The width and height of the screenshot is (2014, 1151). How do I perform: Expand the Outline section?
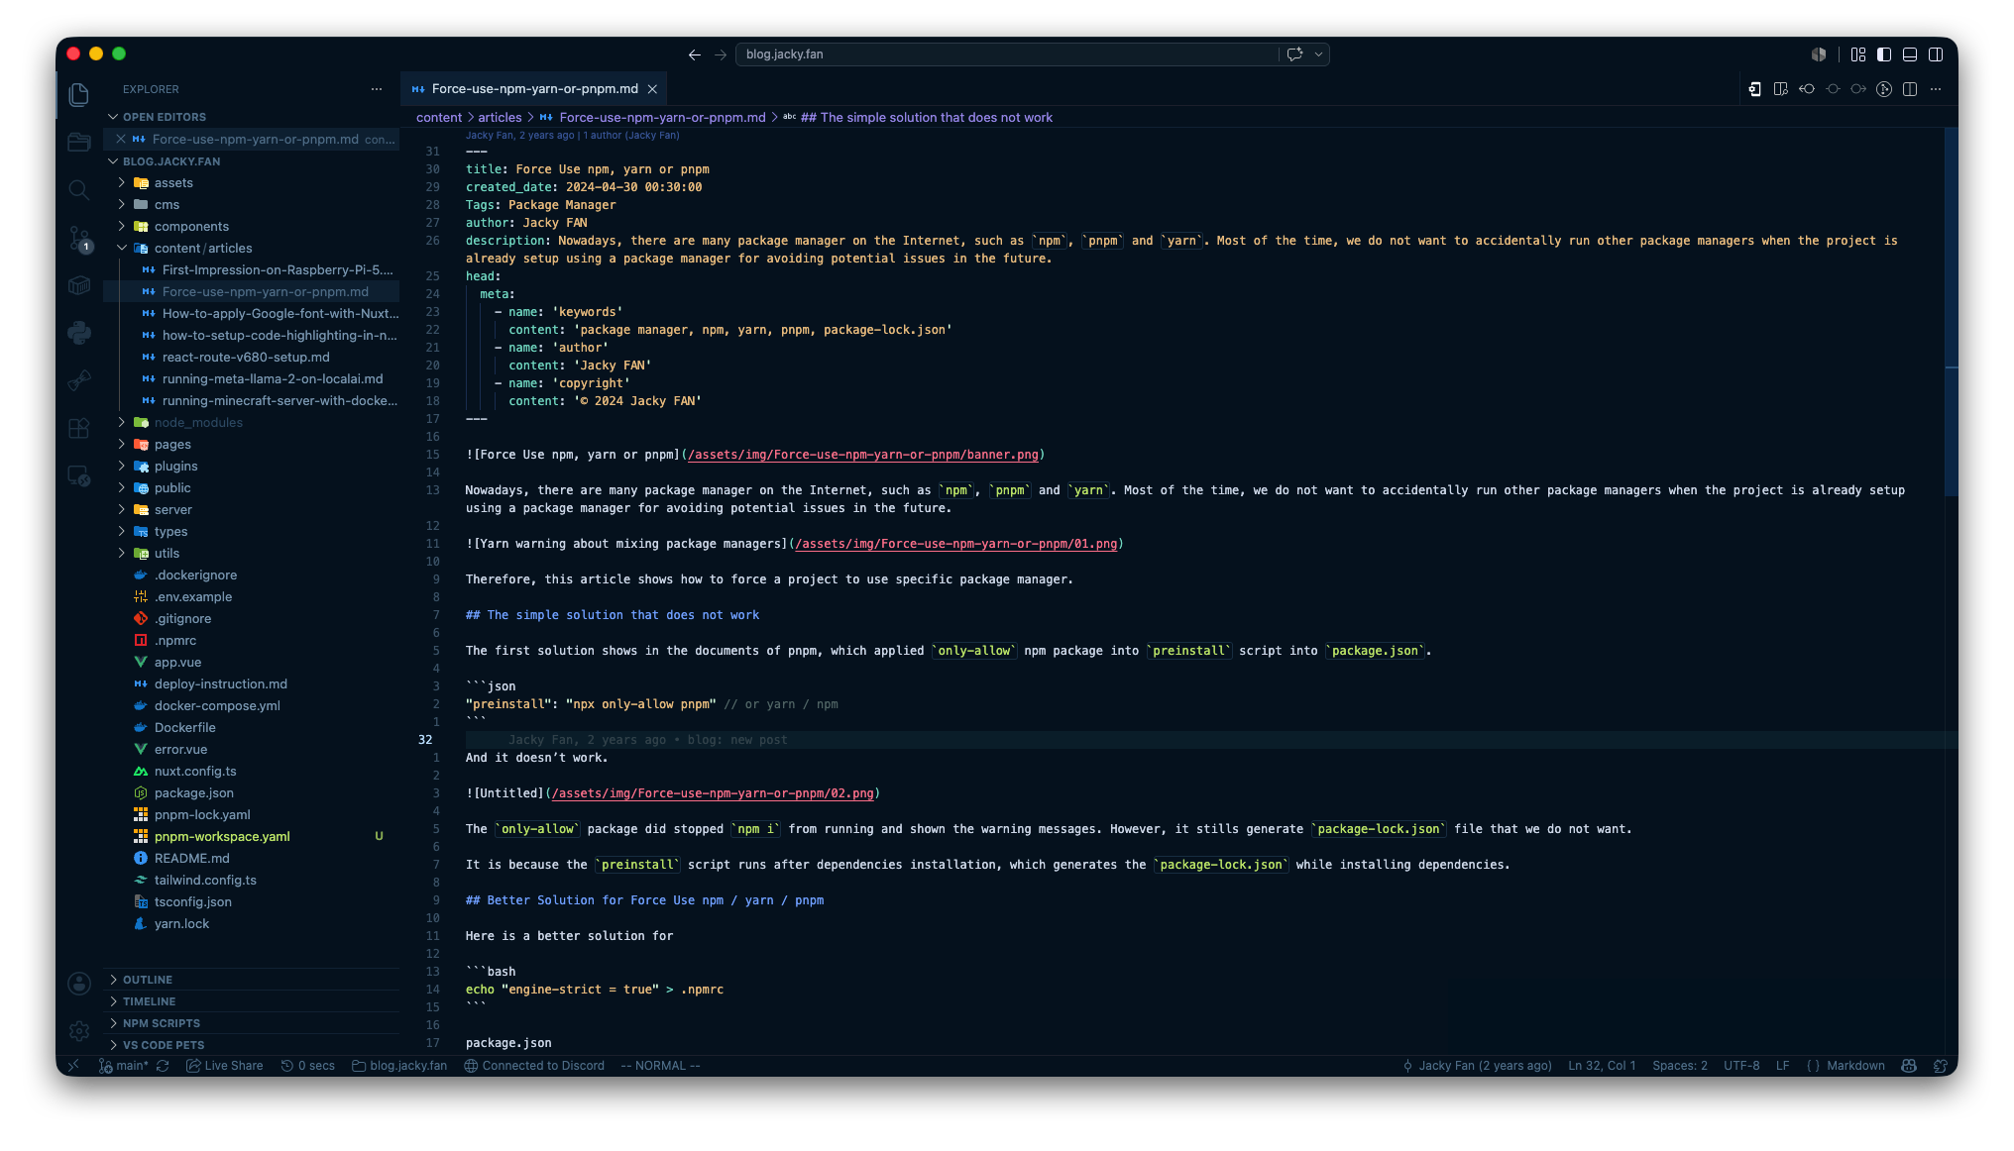(x=253, y=980)
